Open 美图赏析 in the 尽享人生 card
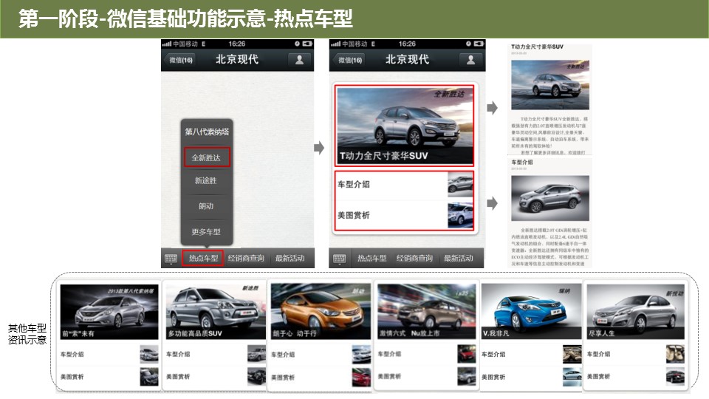This screenshot has height=399, width=709. point(636,376)
